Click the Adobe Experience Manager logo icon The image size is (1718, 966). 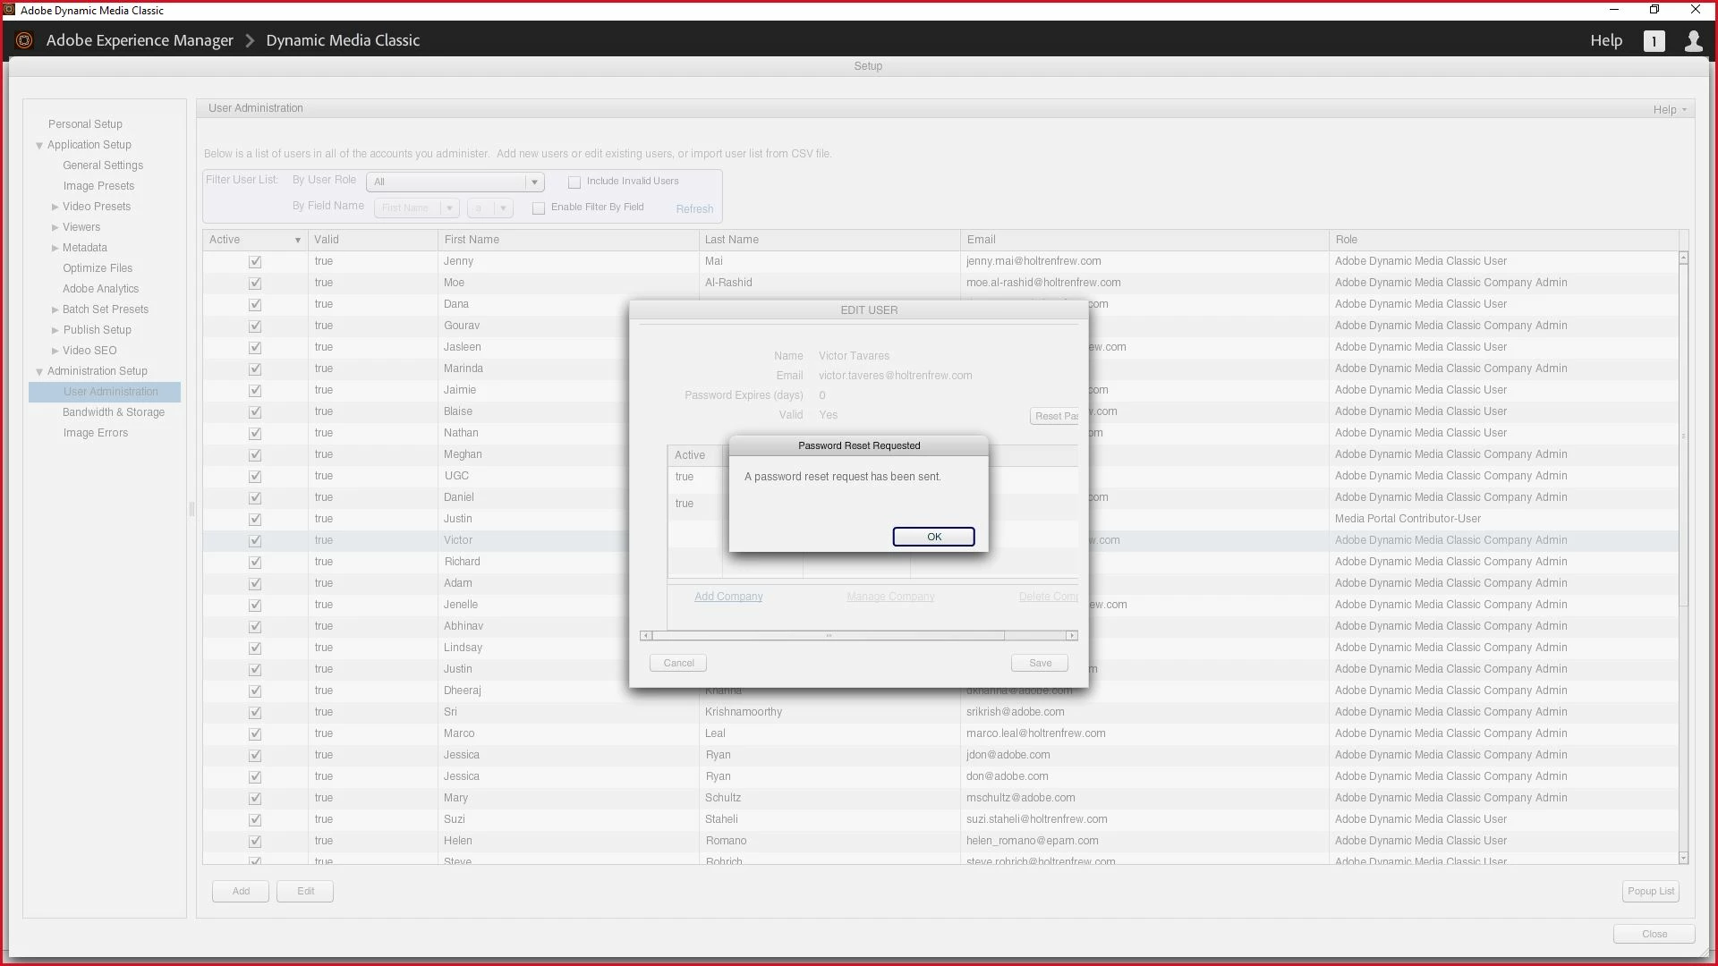(x=24, y=40)
